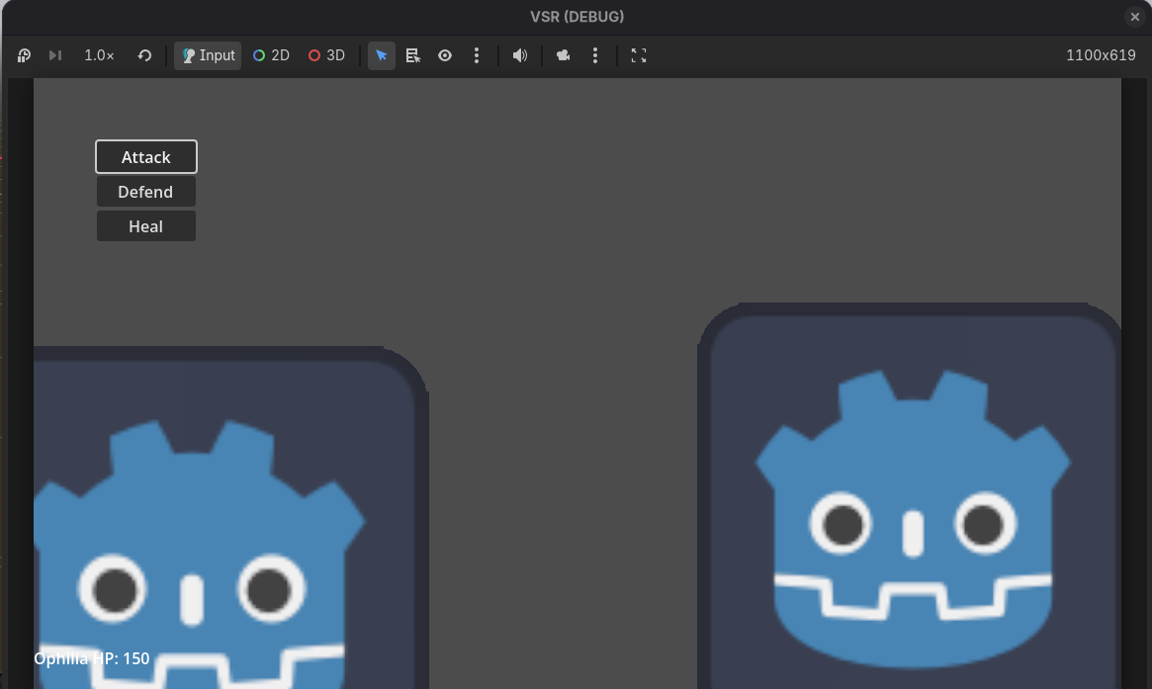Click the right Godot enemy sprite
The width and height of the screenshot is (1152, 689).
click(x=910, y=496)
